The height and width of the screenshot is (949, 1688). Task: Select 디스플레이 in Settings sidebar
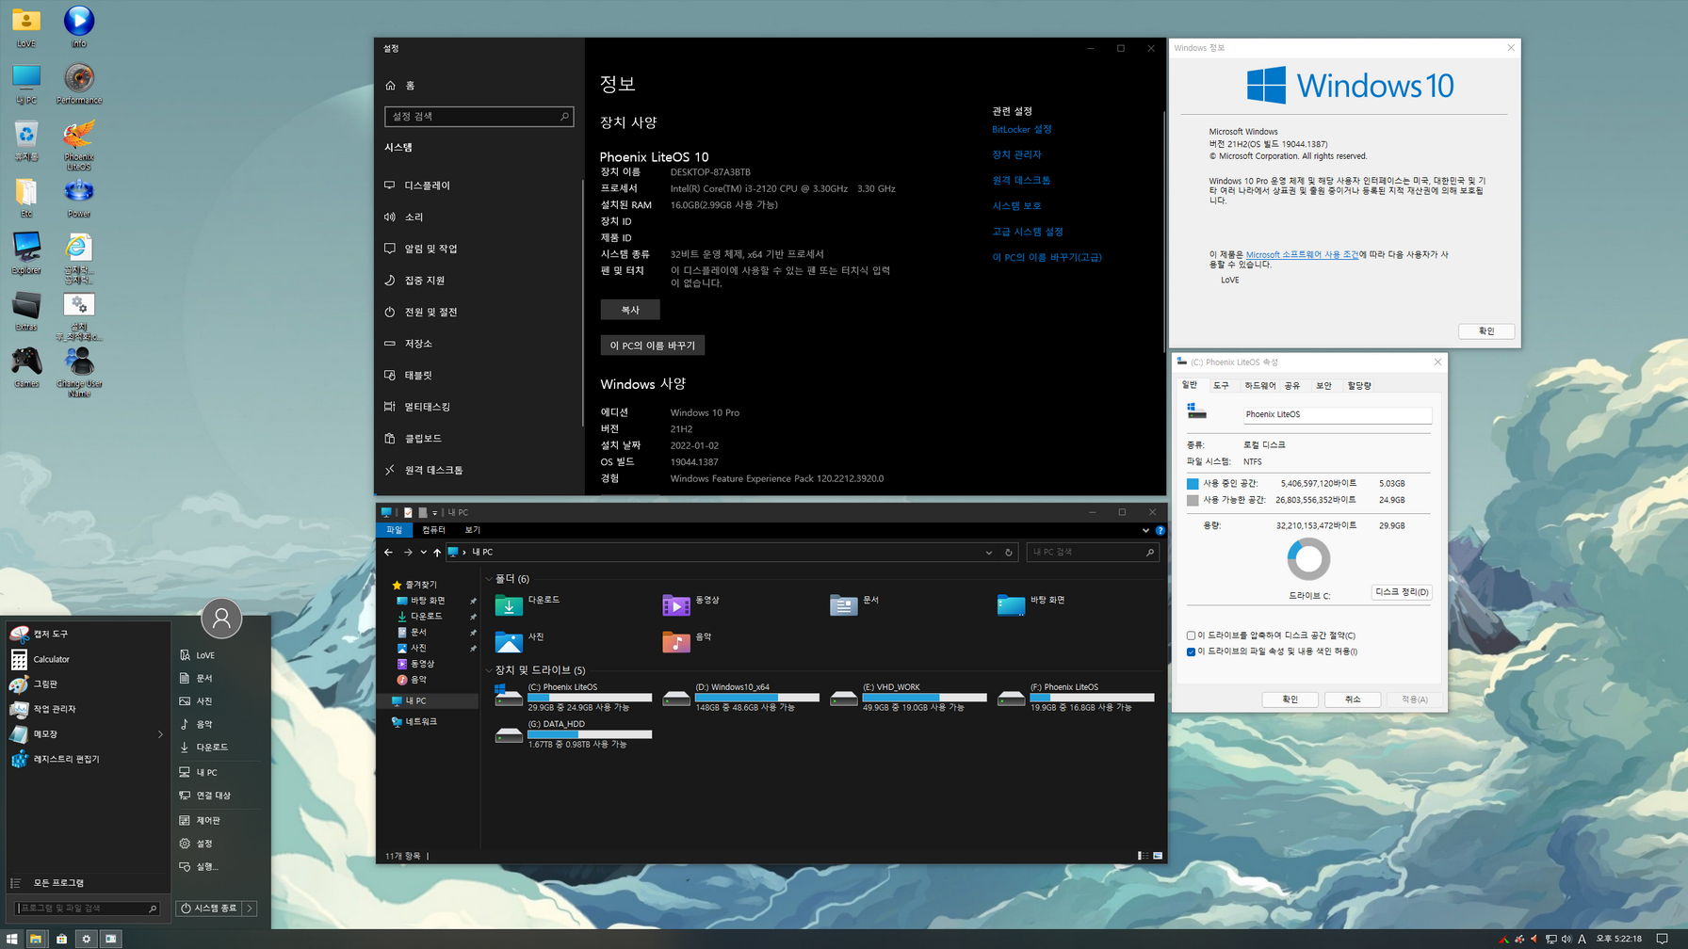coord(479,185)
